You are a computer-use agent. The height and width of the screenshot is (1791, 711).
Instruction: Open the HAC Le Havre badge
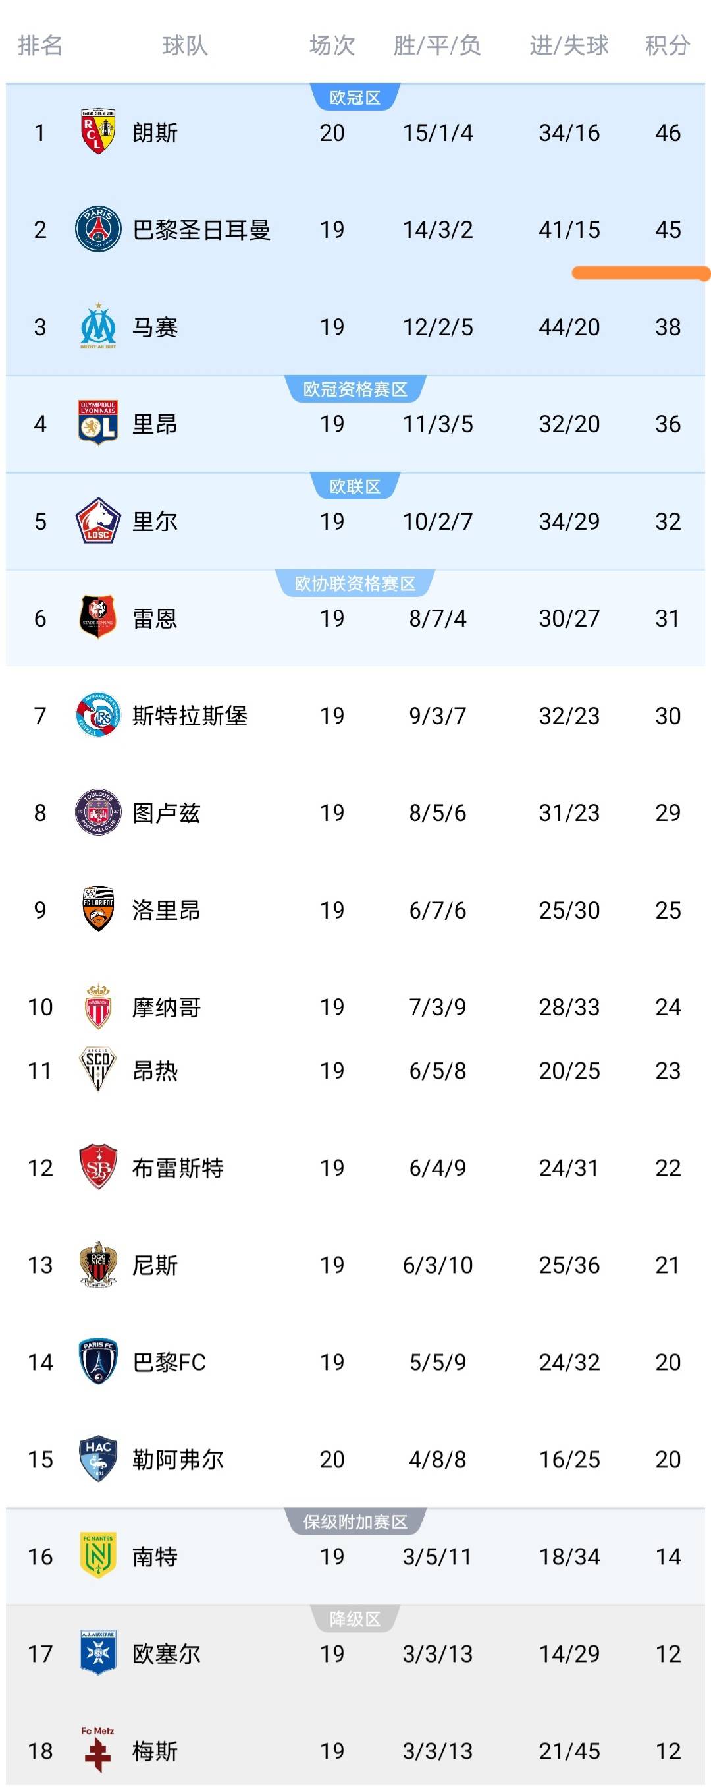(x=98, y=1458)
